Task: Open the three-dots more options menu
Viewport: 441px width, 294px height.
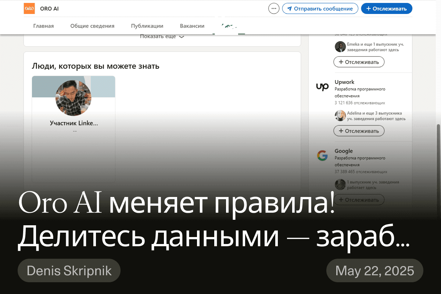Action: click(274, 8)
